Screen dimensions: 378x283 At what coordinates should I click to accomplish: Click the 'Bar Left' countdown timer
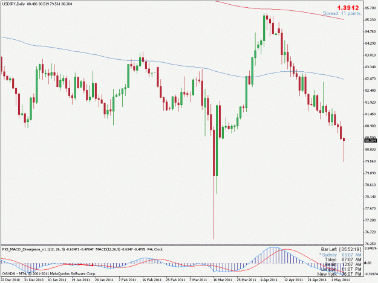pos(341,250)
